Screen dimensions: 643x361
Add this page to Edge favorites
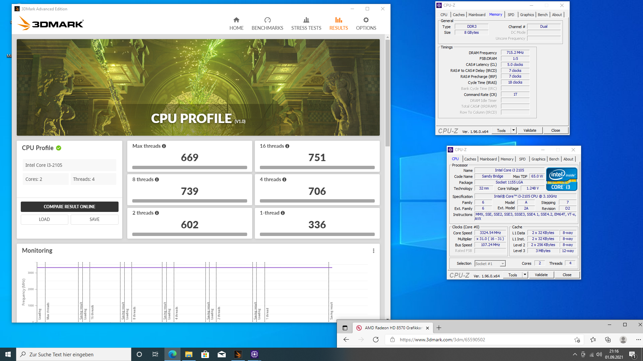(x=577, y=340)
